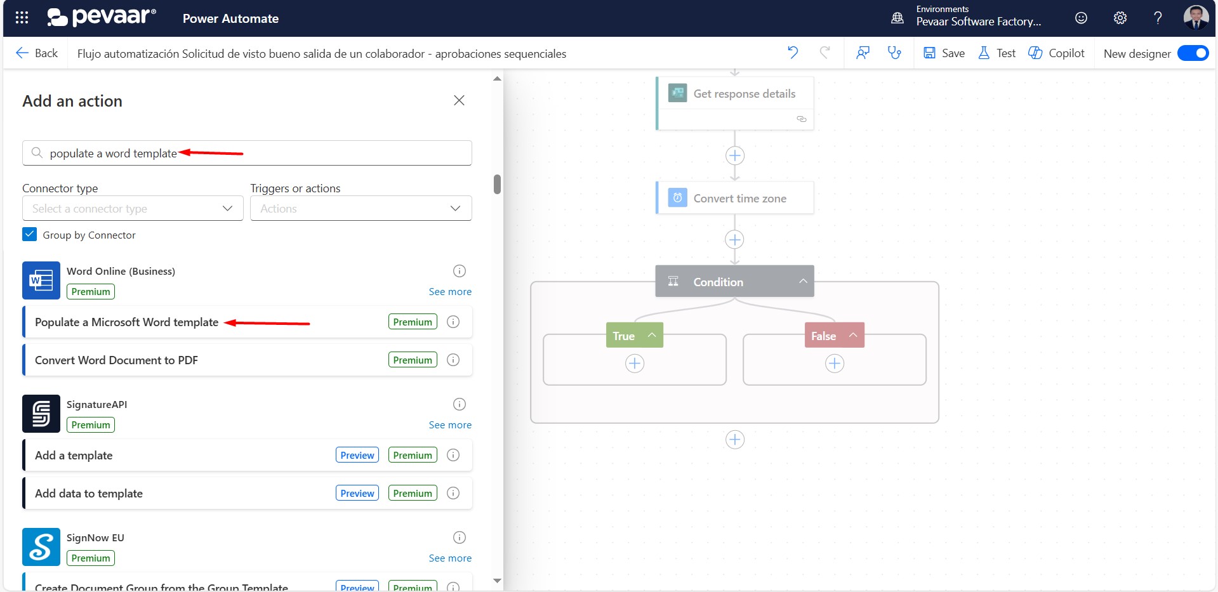Select the Condition step header
The height and width of the screenshot is (592, 1218).
(734, 281)
